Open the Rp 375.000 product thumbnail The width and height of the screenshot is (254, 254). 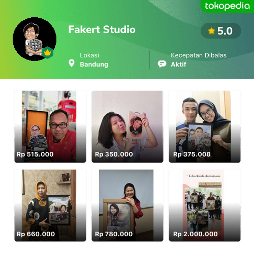[x=205, y=126]
